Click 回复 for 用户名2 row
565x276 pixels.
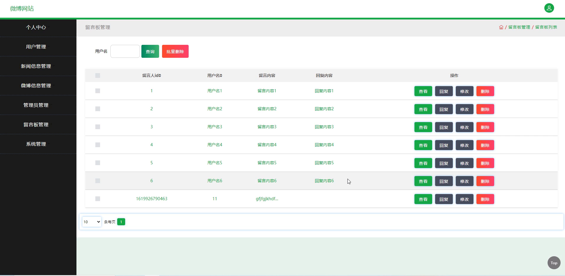[444, 109]
